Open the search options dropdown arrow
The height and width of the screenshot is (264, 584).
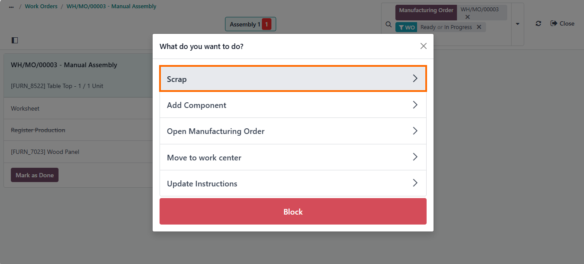coord(518,24)
